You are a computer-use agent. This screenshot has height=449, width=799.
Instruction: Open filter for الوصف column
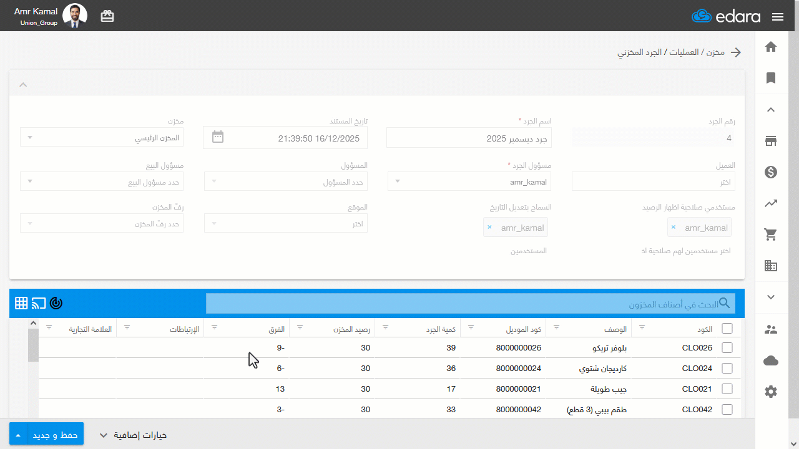click(557, 327)
